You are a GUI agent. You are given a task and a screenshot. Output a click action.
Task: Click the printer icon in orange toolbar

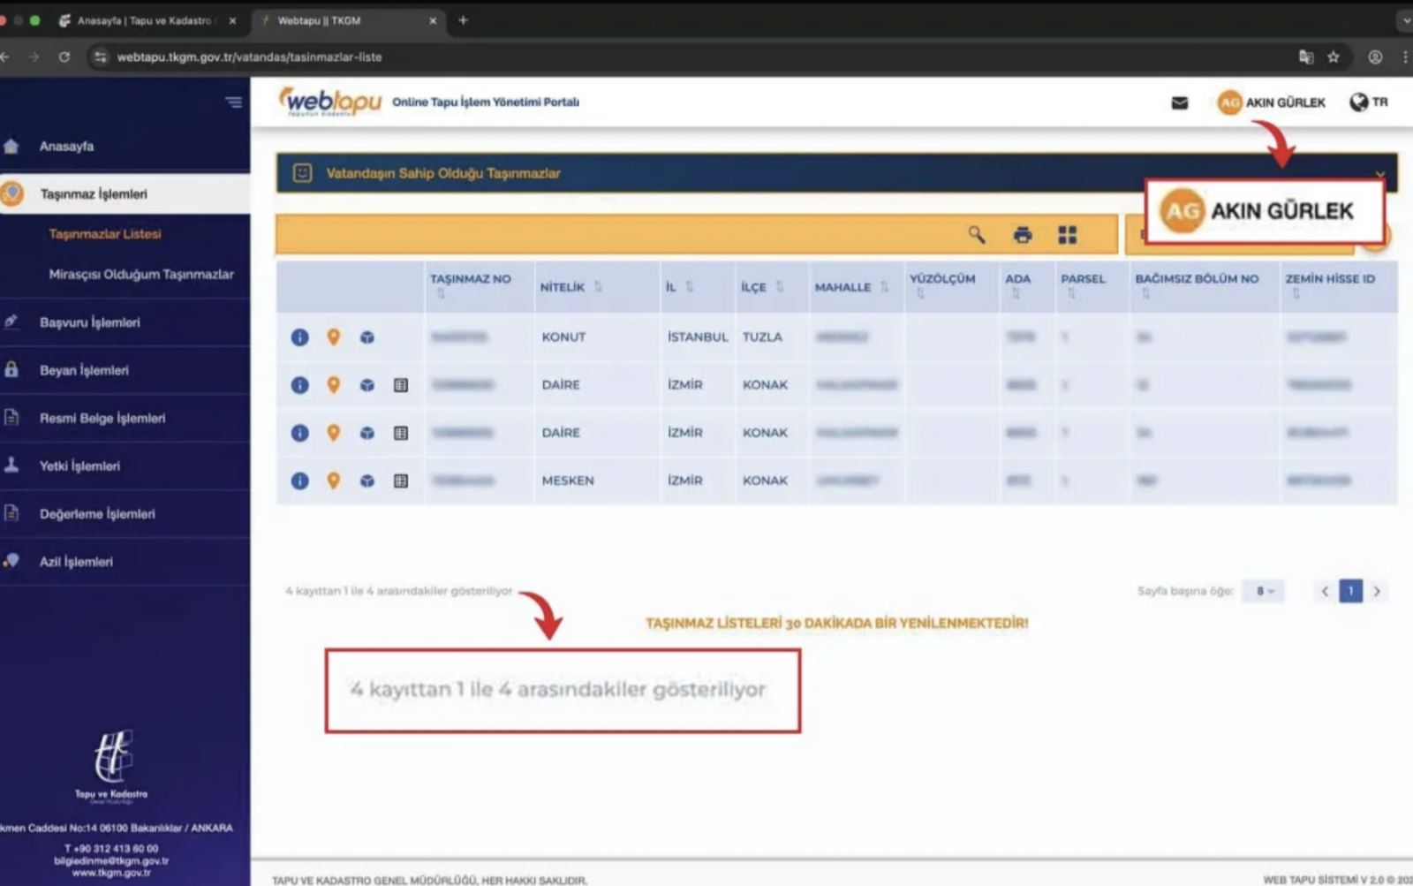pyautogui.click(x=1023, y=235)
